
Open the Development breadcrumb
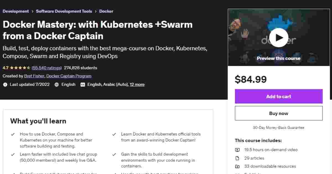click(x=16, y=11)
